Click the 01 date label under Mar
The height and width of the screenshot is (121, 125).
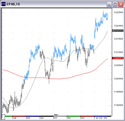(x=56, y=118)
